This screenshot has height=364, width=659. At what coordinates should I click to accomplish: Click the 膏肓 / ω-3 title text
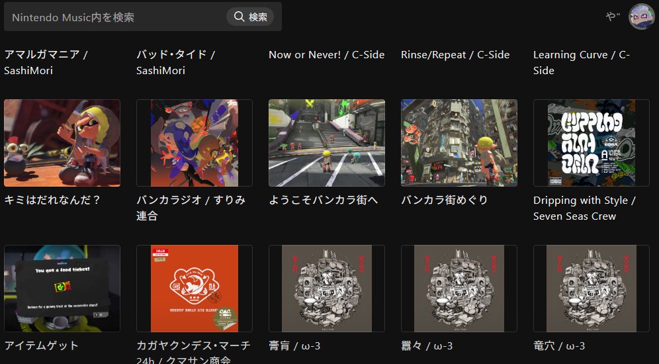294,345
